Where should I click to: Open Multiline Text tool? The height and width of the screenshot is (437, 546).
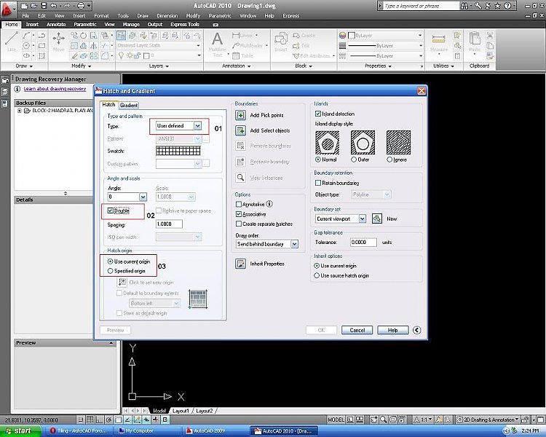click(217, 44)
